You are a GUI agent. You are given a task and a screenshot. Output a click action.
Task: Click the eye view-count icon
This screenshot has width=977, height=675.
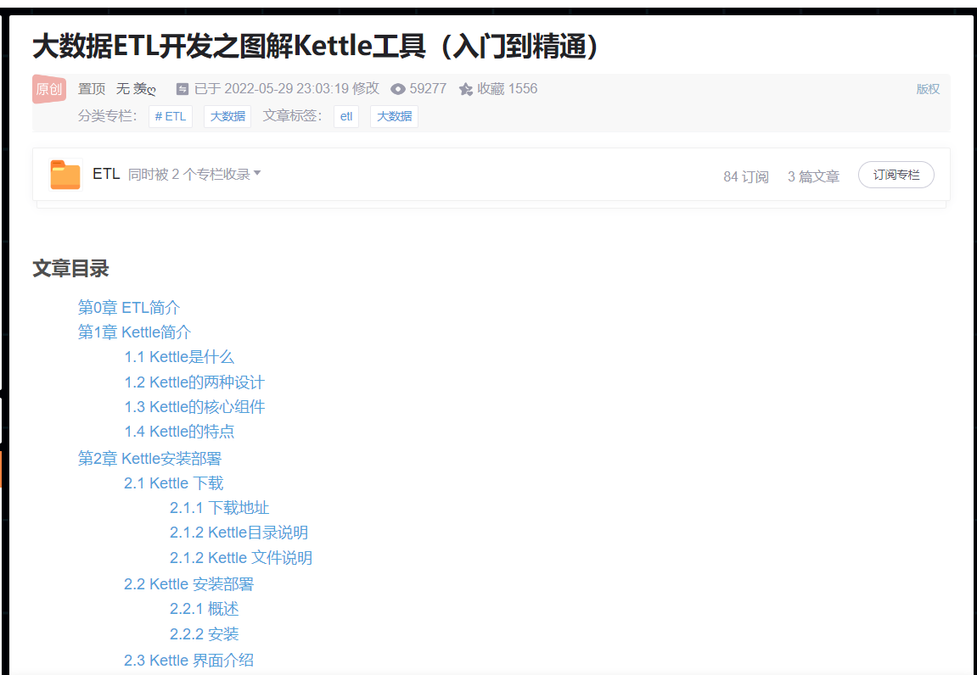click(x=397, y=90)
